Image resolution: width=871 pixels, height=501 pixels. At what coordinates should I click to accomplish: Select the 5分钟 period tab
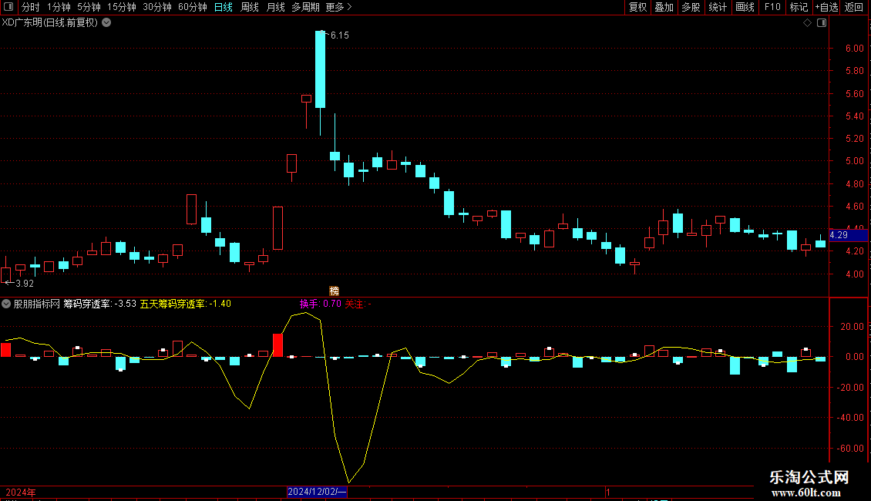(x=89, y=7)
